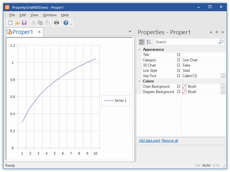The image size is (230, 172).
Task: Open the Window menu
Action: [50, 15]
